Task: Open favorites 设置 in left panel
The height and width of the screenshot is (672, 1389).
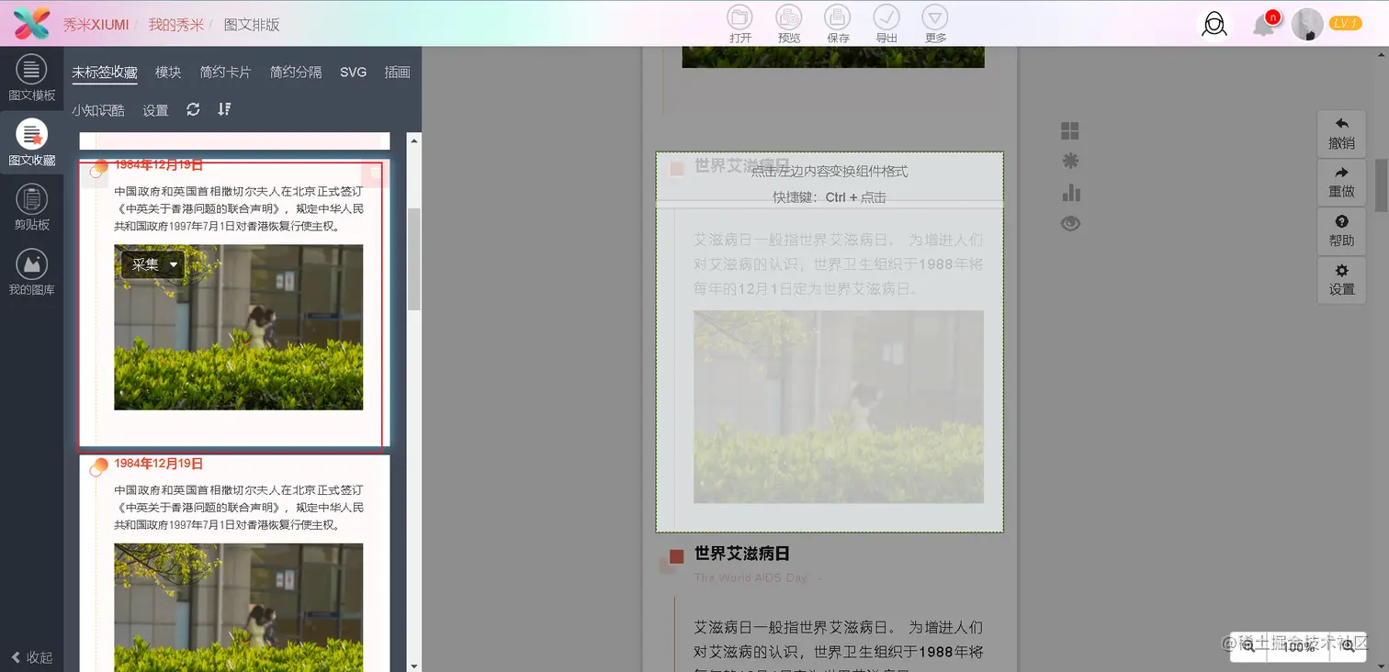Action: [x=155, y=110]
